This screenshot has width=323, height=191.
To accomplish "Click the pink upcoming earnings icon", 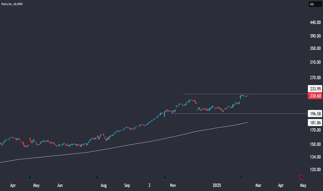I will 301,177.
